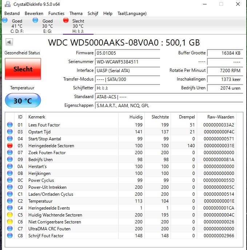The image size is (247, 250).
Task: Close the CrystalDiskInfo window
Action: [x=238, y=4]
